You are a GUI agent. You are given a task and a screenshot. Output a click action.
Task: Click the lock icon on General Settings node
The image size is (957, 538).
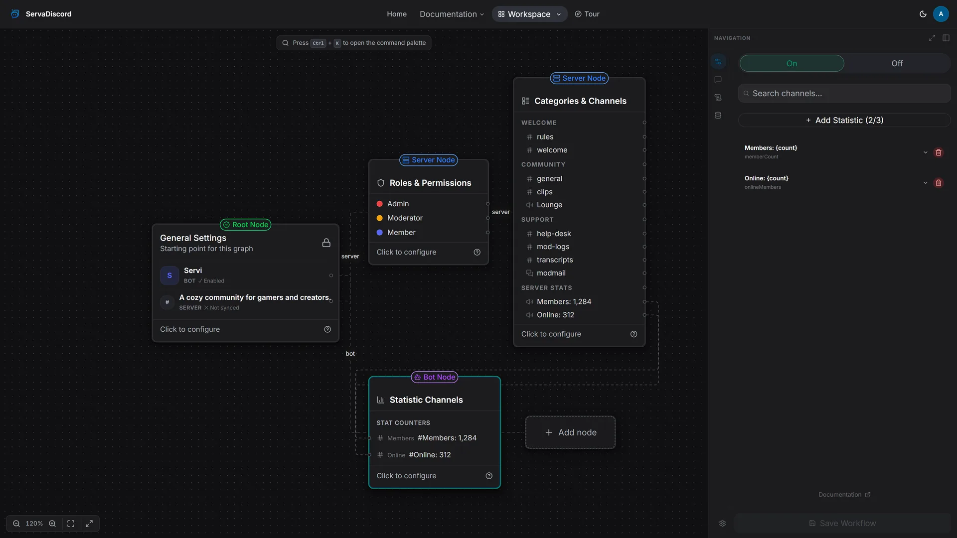click(x=326, y=243)
